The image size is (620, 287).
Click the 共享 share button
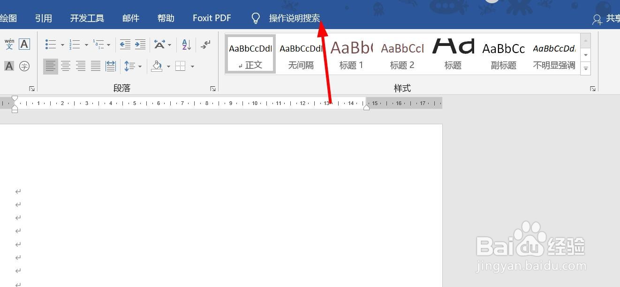(606, 19)
